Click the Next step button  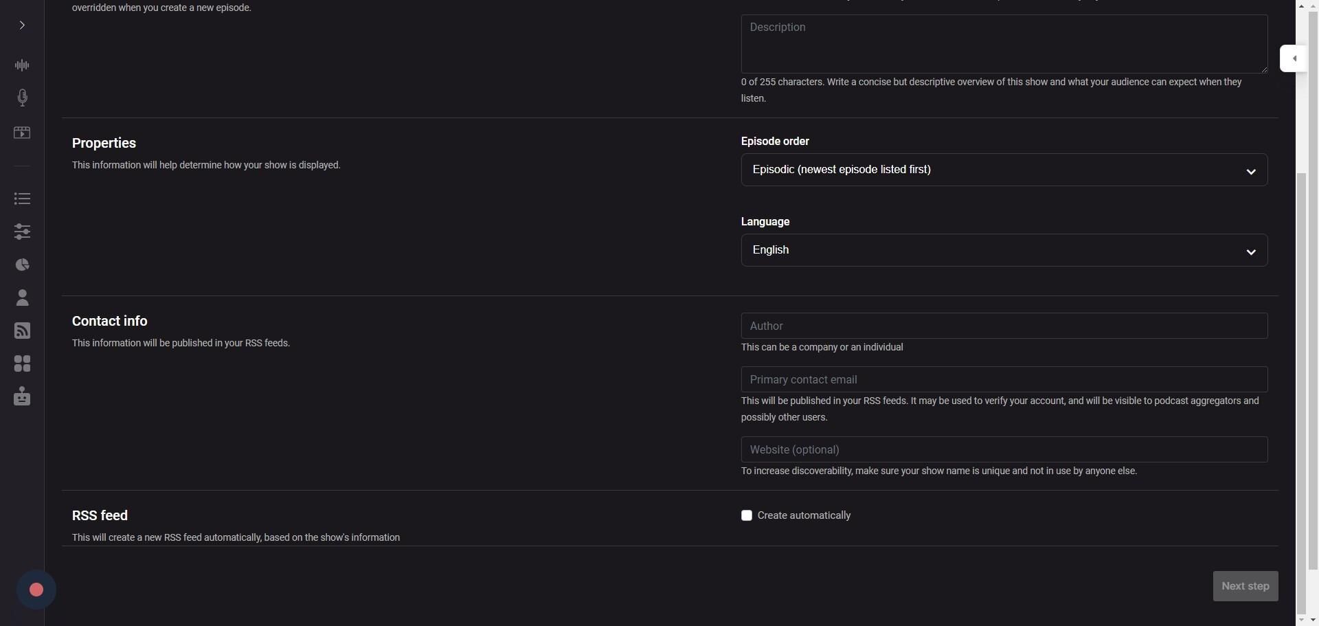[x=1245, y=586]
